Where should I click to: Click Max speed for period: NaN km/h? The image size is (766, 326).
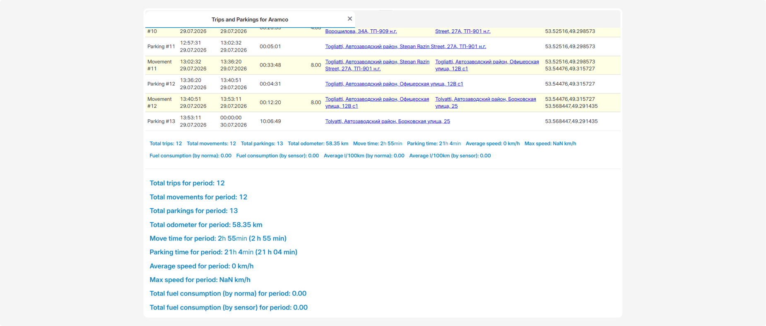[200, 280]
